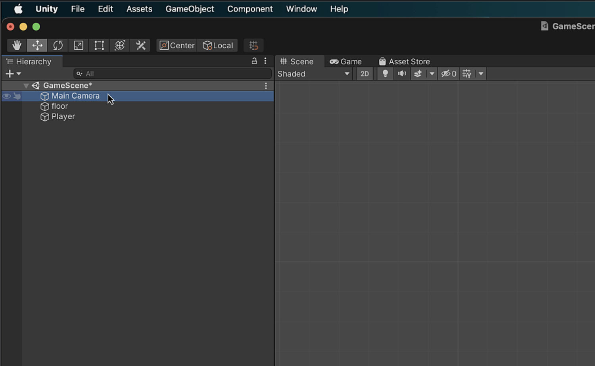The height and width of the screenshot is (366, 595).
Task: Open the create object plus dropdown
Action: (x=13, y=73)
